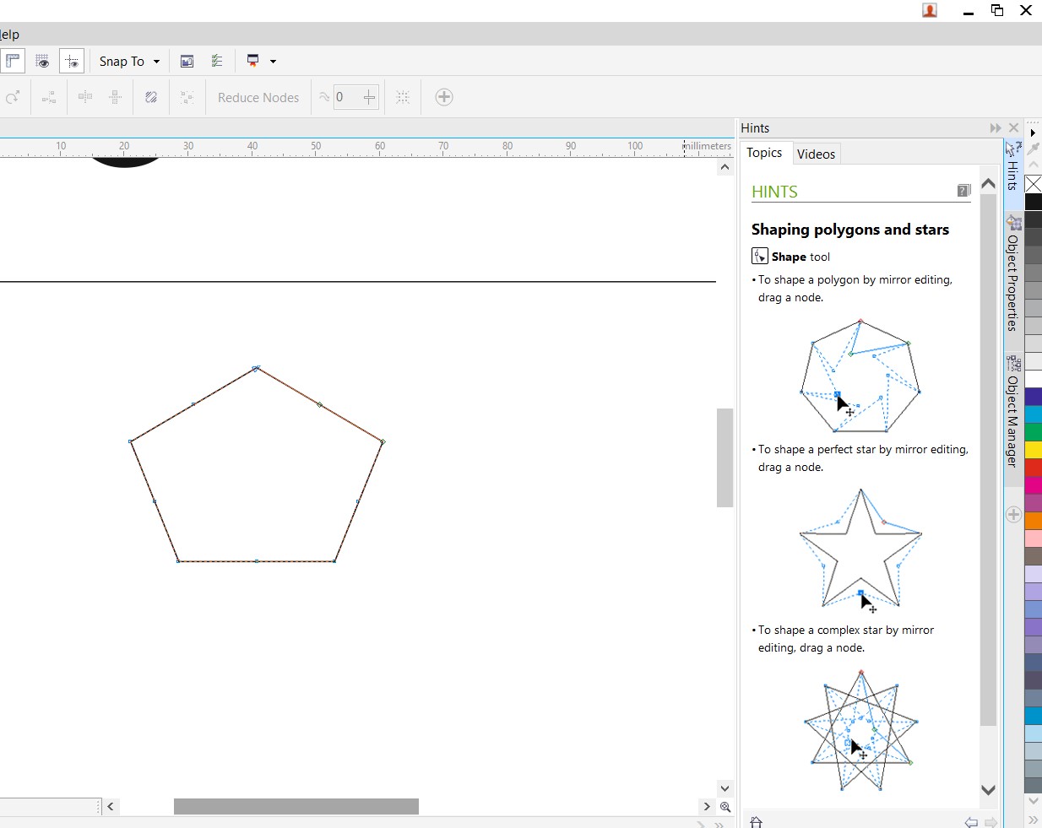Collapse the Hints docker with double arrows
1042x828 pixels.
tap(996, 128)
